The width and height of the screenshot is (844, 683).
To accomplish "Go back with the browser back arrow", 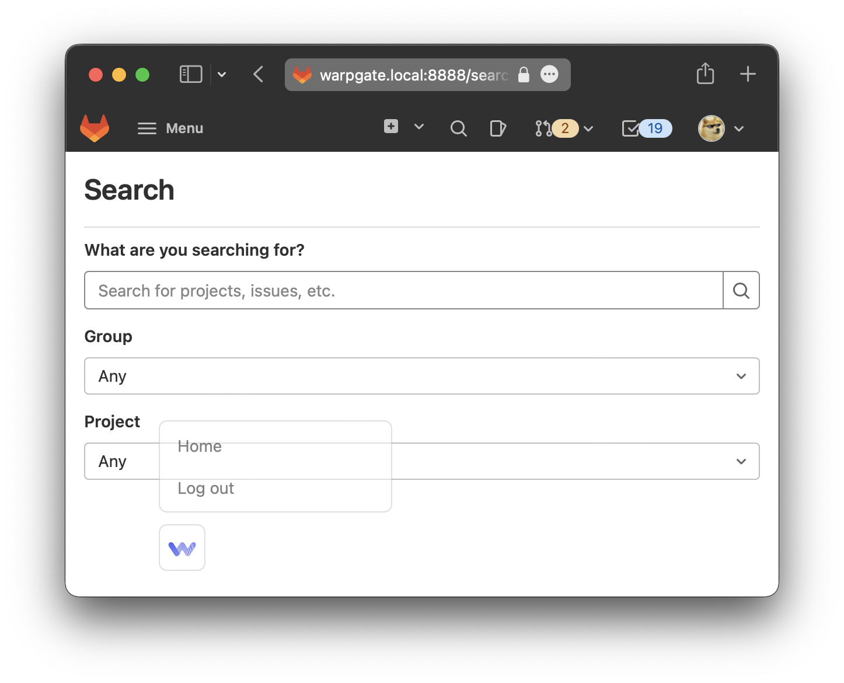I will coord(259,74).
